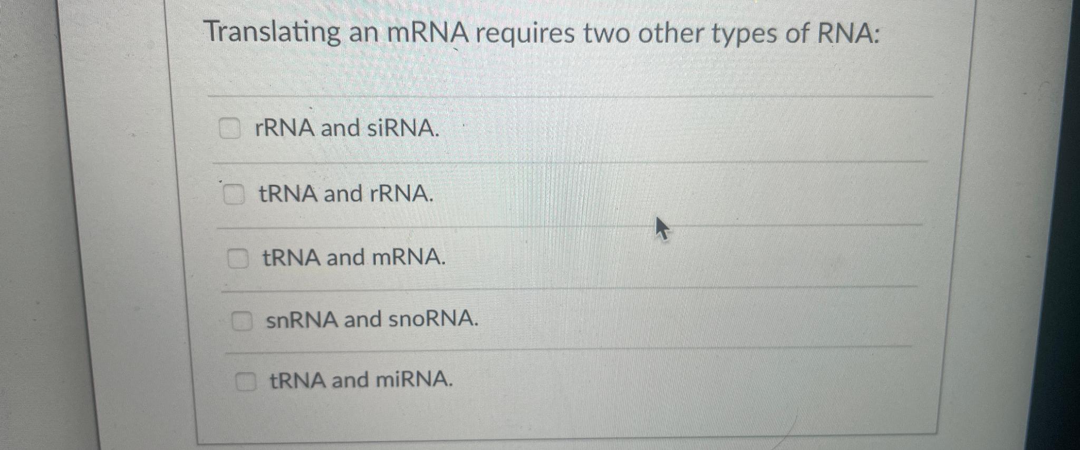This screenshot has width=1080, height=450.
Task: Check the "tRNA and miRNA." checkbox
Action: [x=246, y=381]
